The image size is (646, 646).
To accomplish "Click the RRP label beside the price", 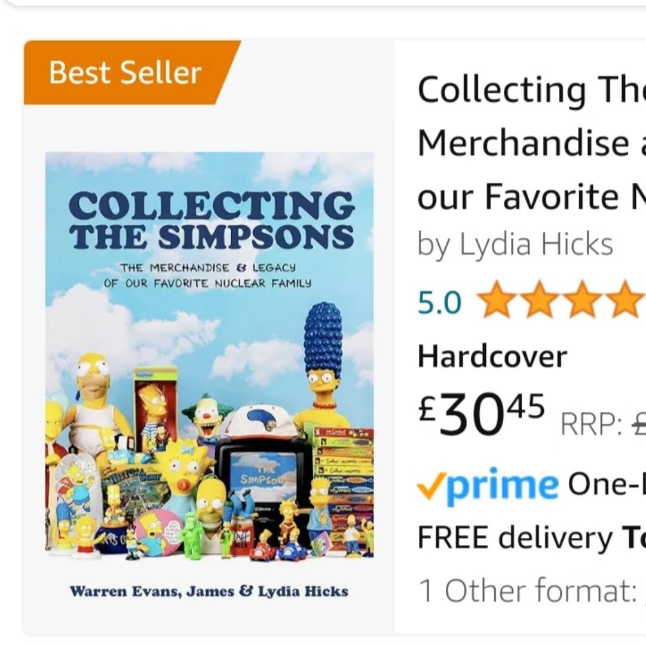I will coord(590,424).
